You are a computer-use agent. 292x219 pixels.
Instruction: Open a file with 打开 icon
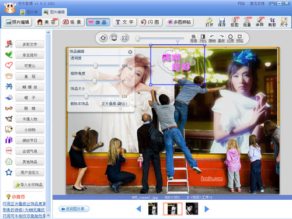(x=210, y=22)
